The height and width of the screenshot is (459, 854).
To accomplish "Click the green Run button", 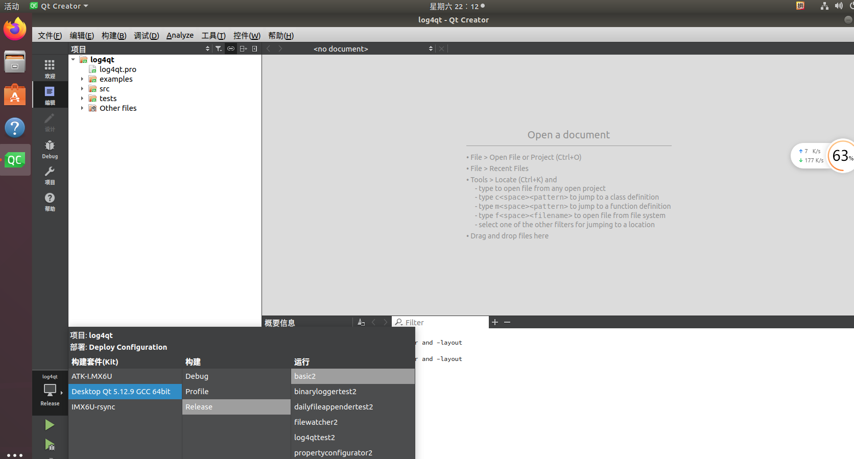I will 50,425.
